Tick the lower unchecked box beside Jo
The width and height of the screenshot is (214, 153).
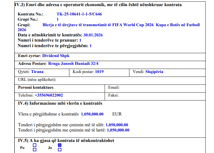tap(60, 150)
